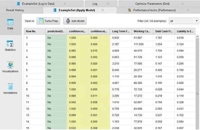The height and width of the screenshot is (130, 200).
Task: Select confidence value 0.985 in row 3
Action: click(72, 51)
